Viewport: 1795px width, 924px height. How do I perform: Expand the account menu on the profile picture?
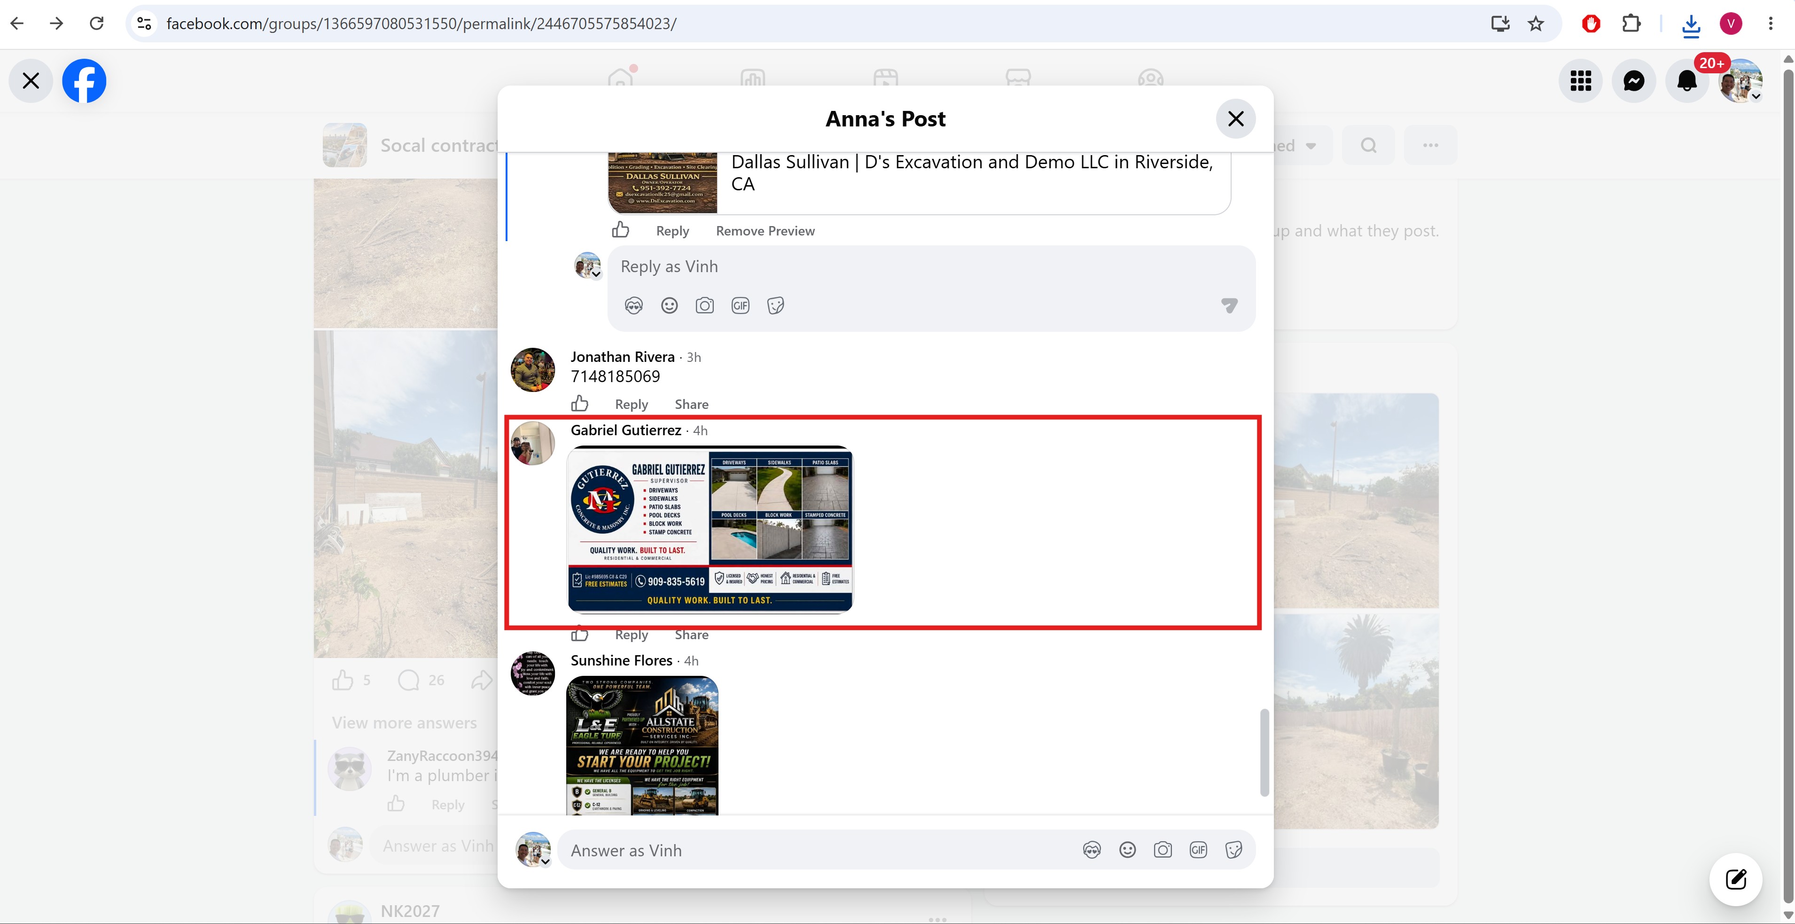[x=1756, y=96]
